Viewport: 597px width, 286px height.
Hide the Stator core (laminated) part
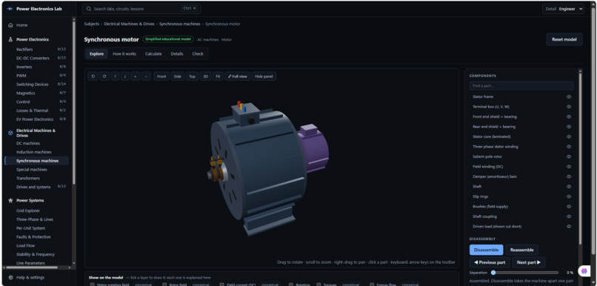coord(569,137)
